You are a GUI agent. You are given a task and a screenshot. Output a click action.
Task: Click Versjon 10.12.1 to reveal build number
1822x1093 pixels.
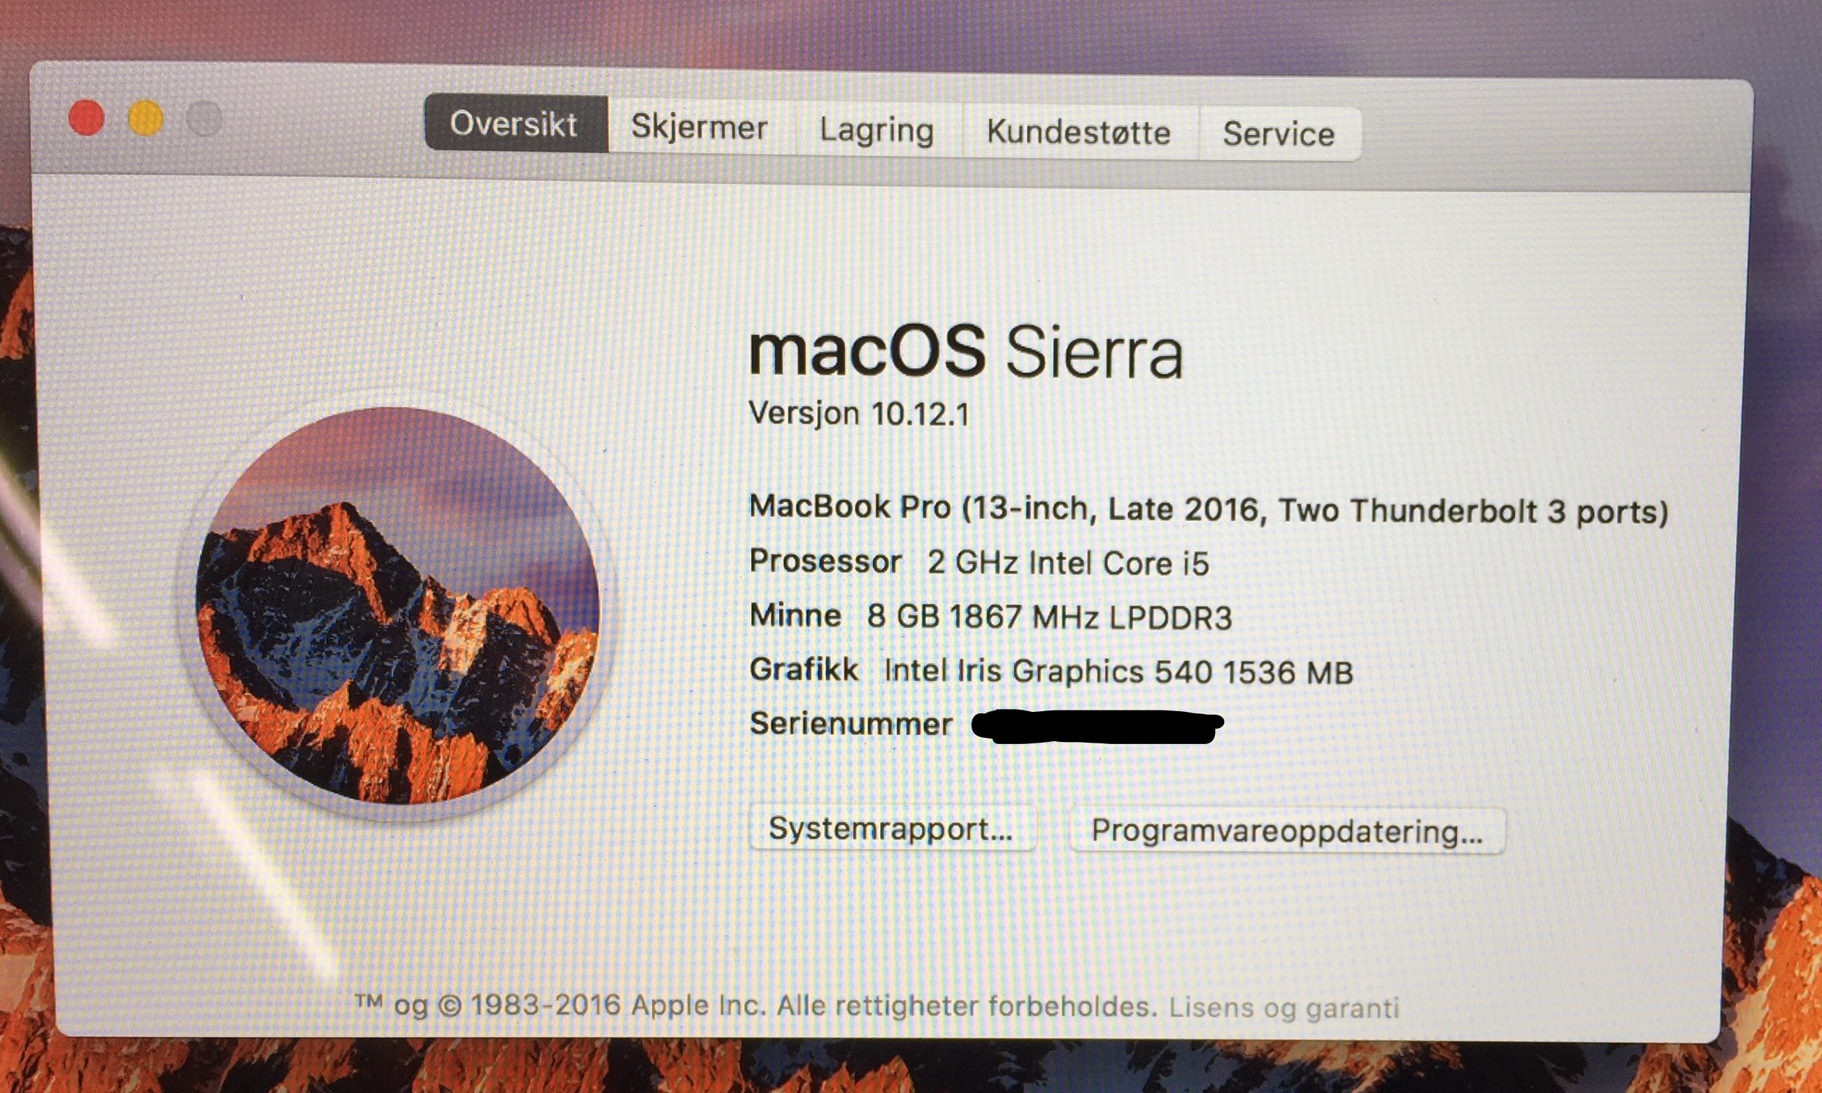tap(859, 413)
